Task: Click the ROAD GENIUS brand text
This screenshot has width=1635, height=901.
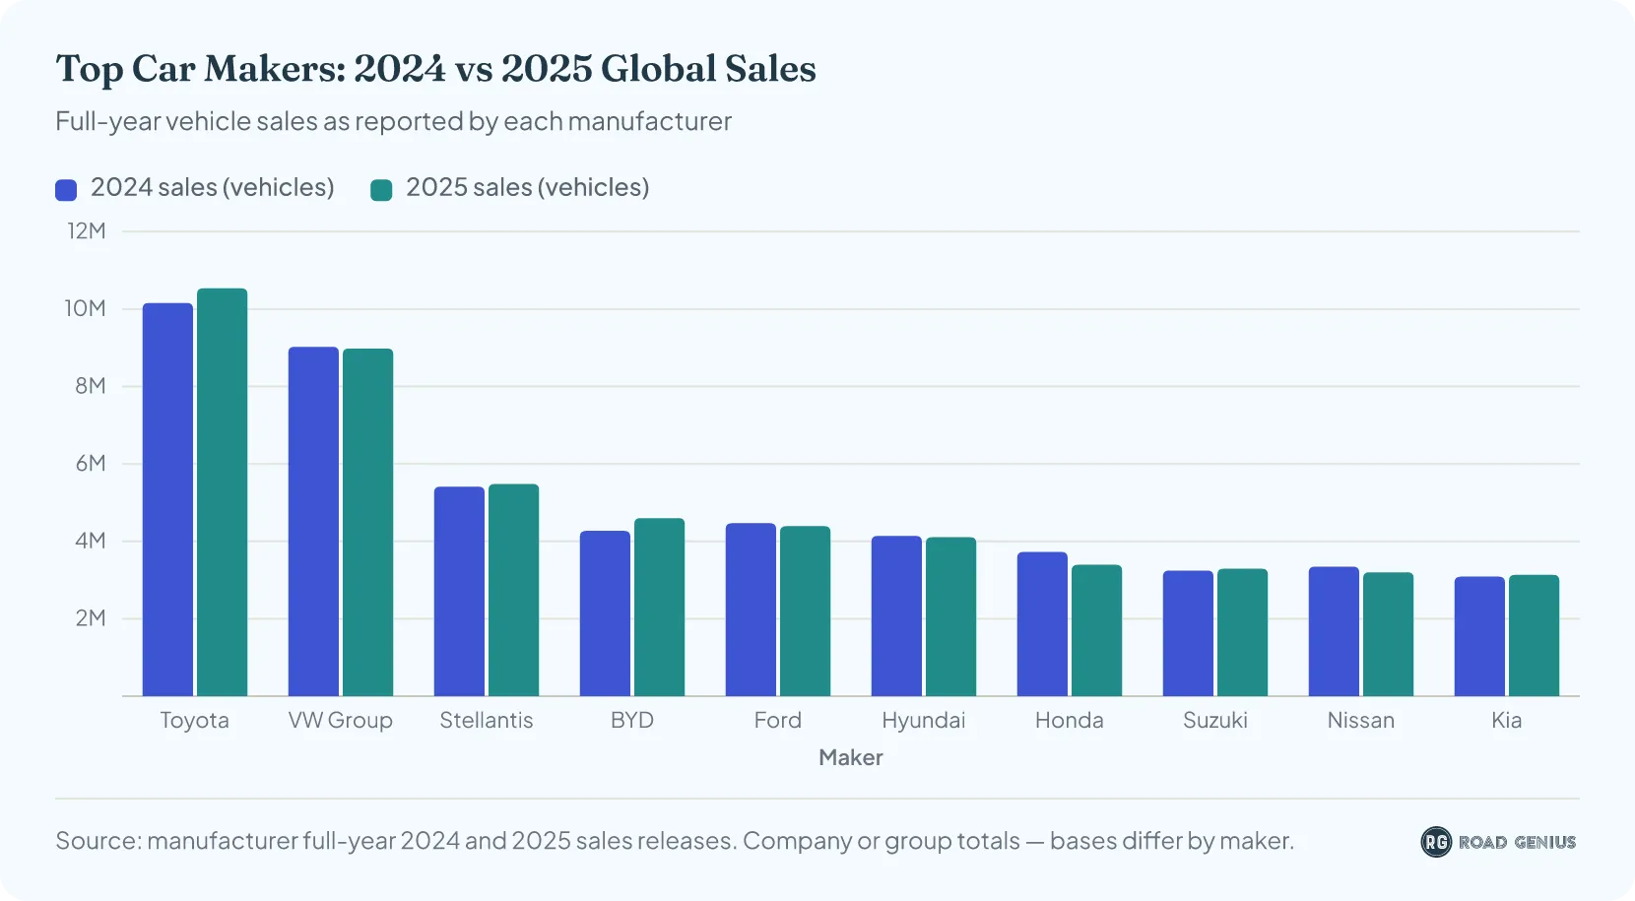Action: pyautogui.click(x=1517, y=842)
